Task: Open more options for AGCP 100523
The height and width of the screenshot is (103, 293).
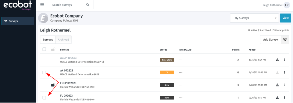Action: pyautogui.click(x=284, y=60)
